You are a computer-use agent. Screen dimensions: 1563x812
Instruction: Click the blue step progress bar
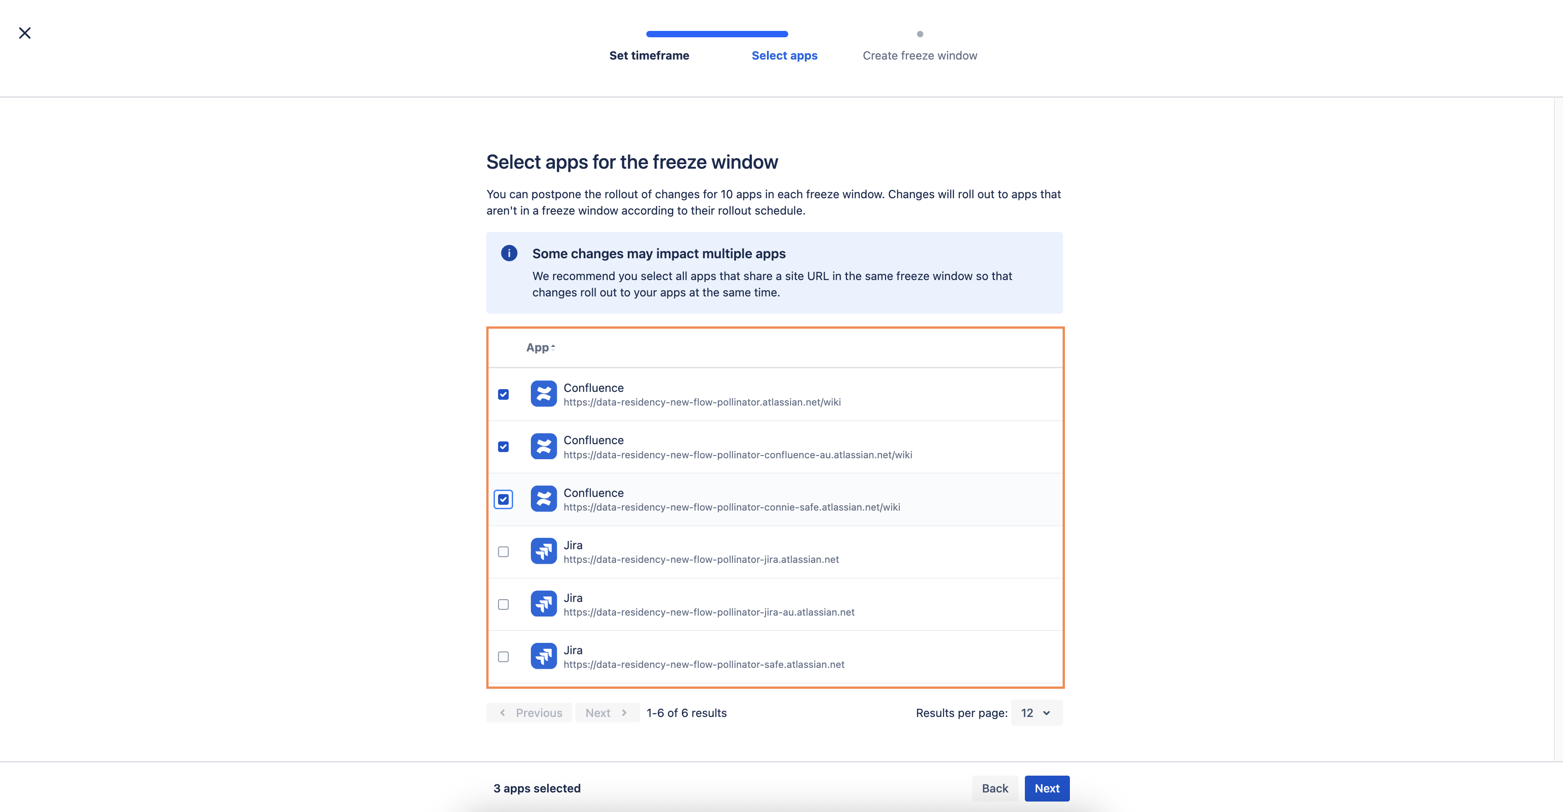(716, 34)
